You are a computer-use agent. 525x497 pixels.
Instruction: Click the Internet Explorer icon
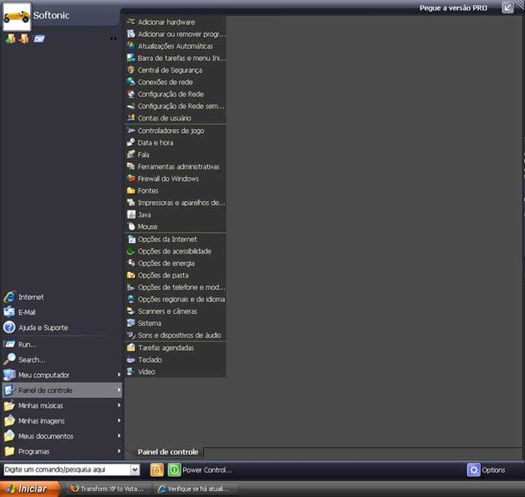tap(9, 297)
